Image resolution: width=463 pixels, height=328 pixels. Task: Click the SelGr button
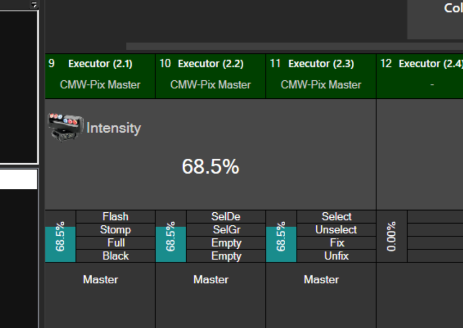pos(226,230)
